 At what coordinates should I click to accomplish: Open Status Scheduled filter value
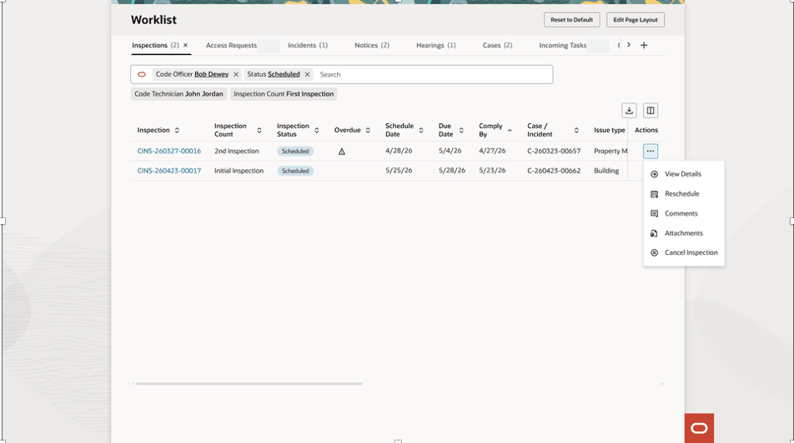pyautogui.click(x=284, y=74)
